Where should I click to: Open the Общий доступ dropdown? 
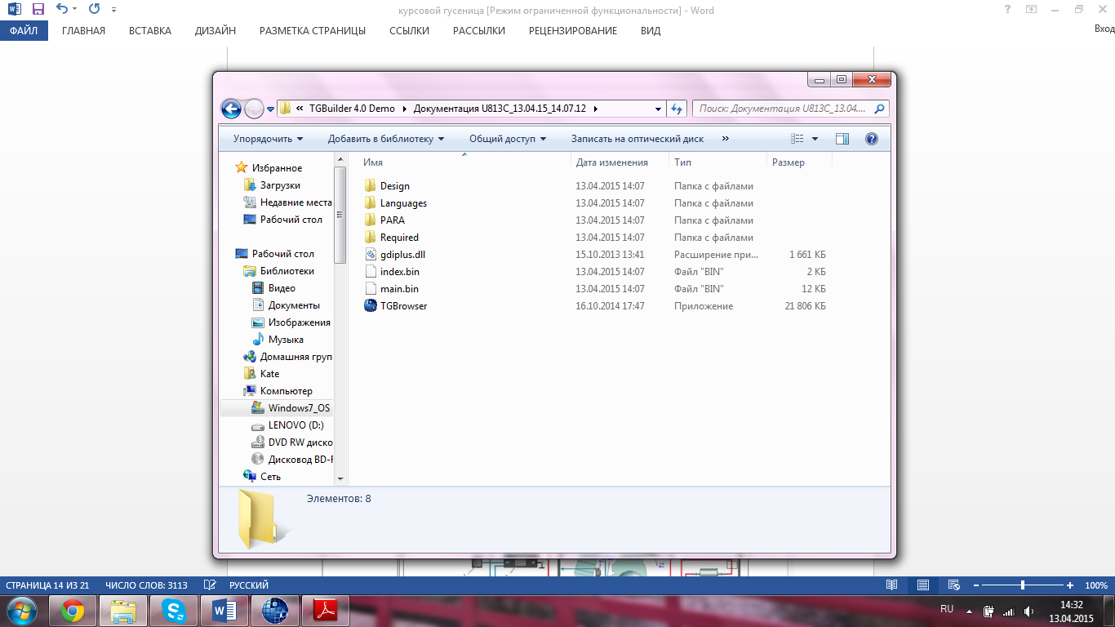(x=508, y=139)
